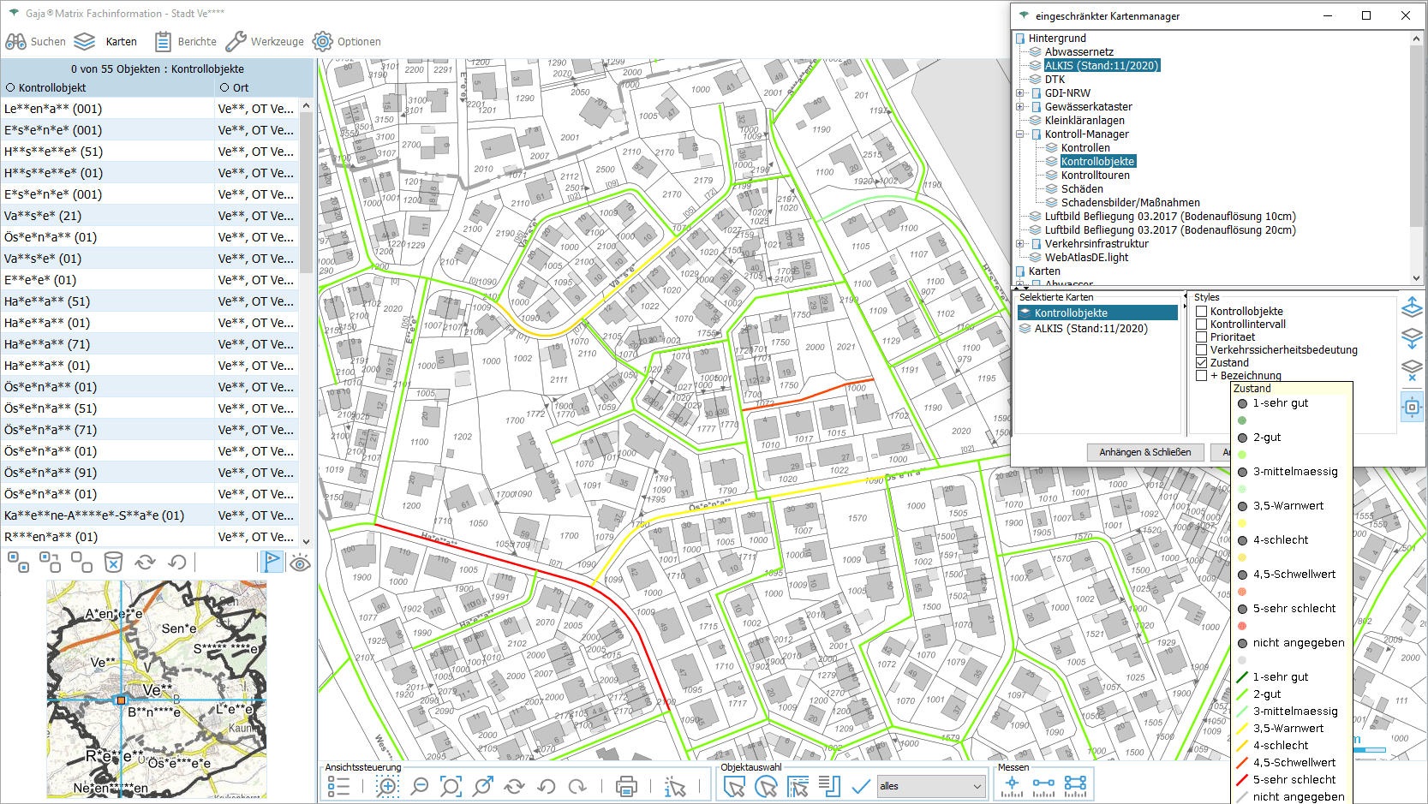This screenshot has width=1428, height=804.
Task: Collapse the Kontroll-Manager tree node
Action: (1019, 134)
